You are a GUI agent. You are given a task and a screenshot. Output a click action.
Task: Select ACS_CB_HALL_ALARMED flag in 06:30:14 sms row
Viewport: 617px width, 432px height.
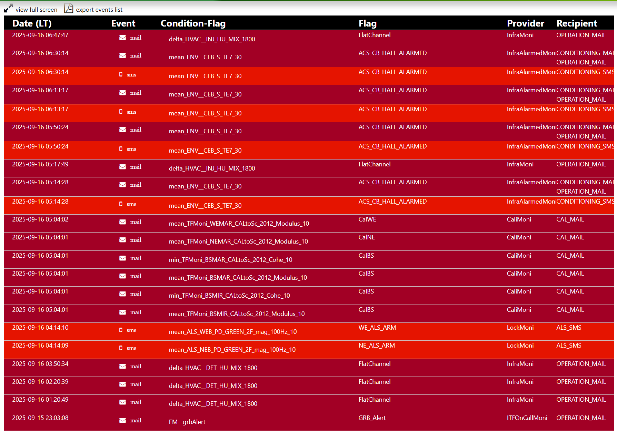pos(392,72)
